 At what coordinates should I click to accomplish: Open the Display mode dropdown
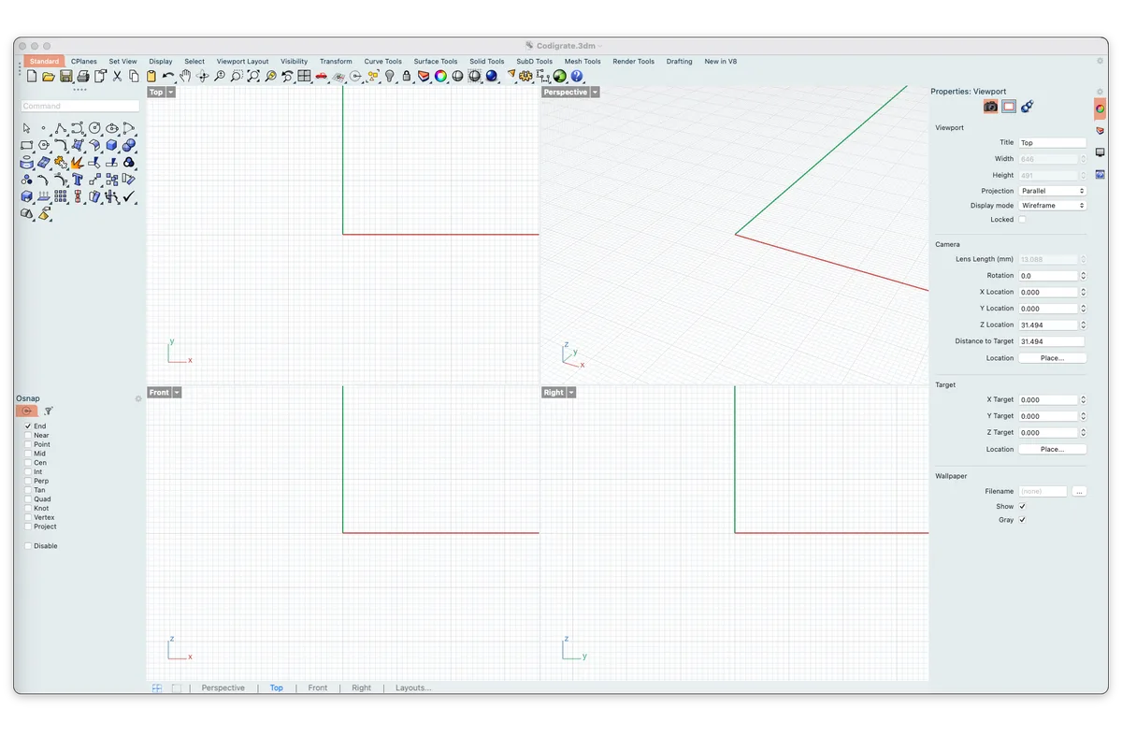[1053, 206]
